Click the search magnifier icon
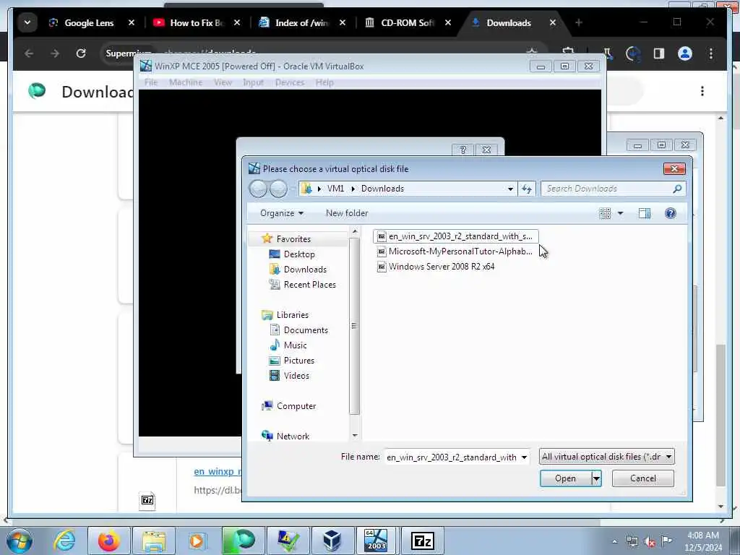 coord(677,189)
